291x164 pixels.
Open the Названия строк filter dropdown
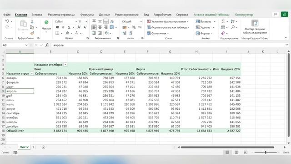pyautogui.click(x=32, y=74)
